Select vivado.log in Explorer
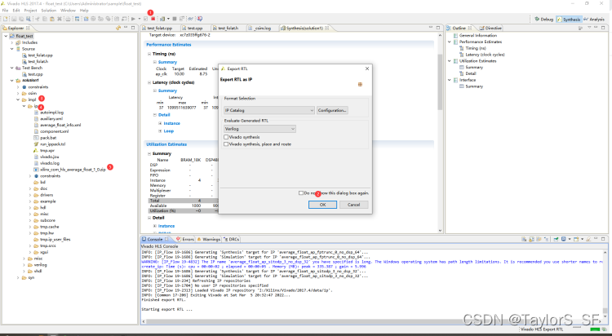 click(x=50, y=163)
